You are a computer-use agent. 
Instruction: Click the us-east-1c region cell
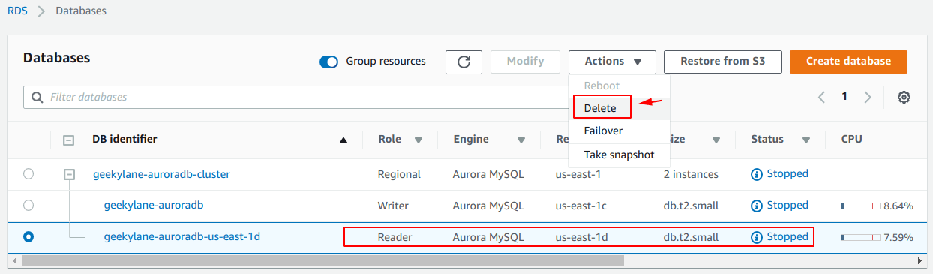click(x=580, y=206)
